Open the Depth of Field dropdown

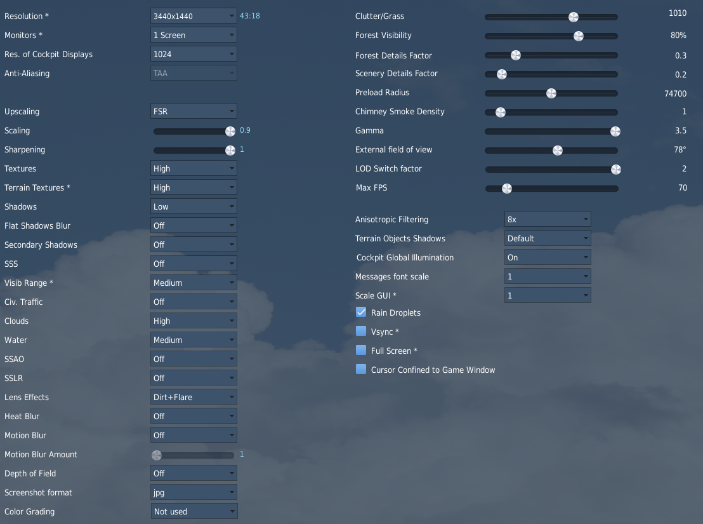tap(194, 473)
